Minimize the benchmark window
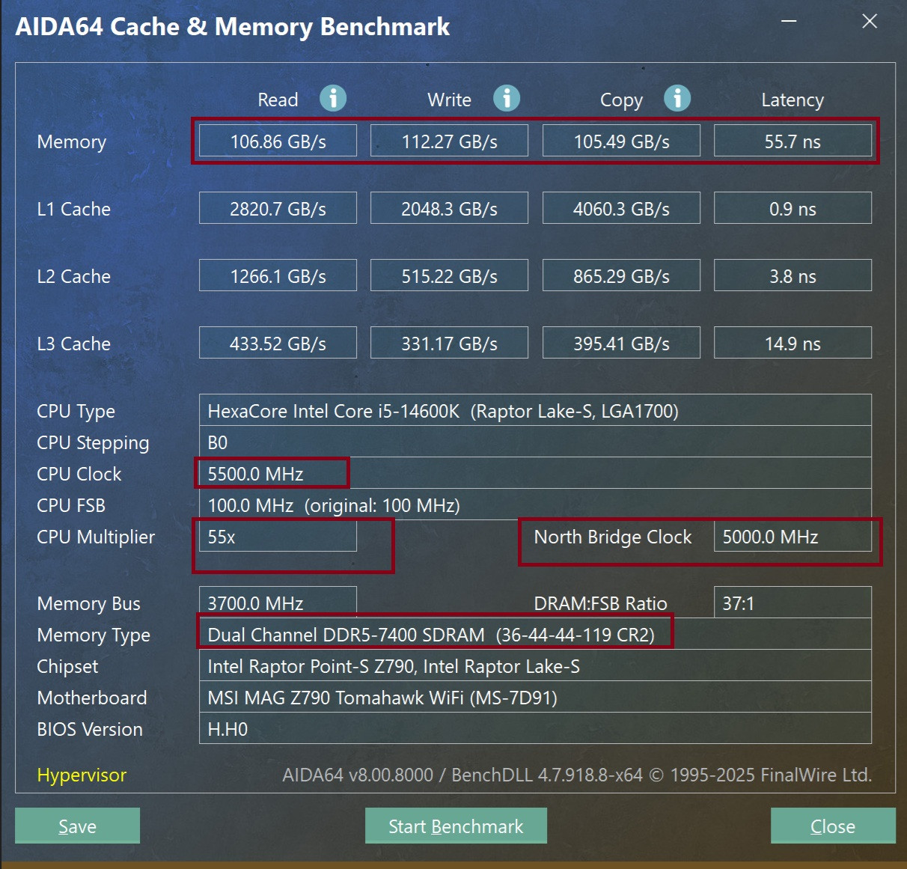 point(789,21)
